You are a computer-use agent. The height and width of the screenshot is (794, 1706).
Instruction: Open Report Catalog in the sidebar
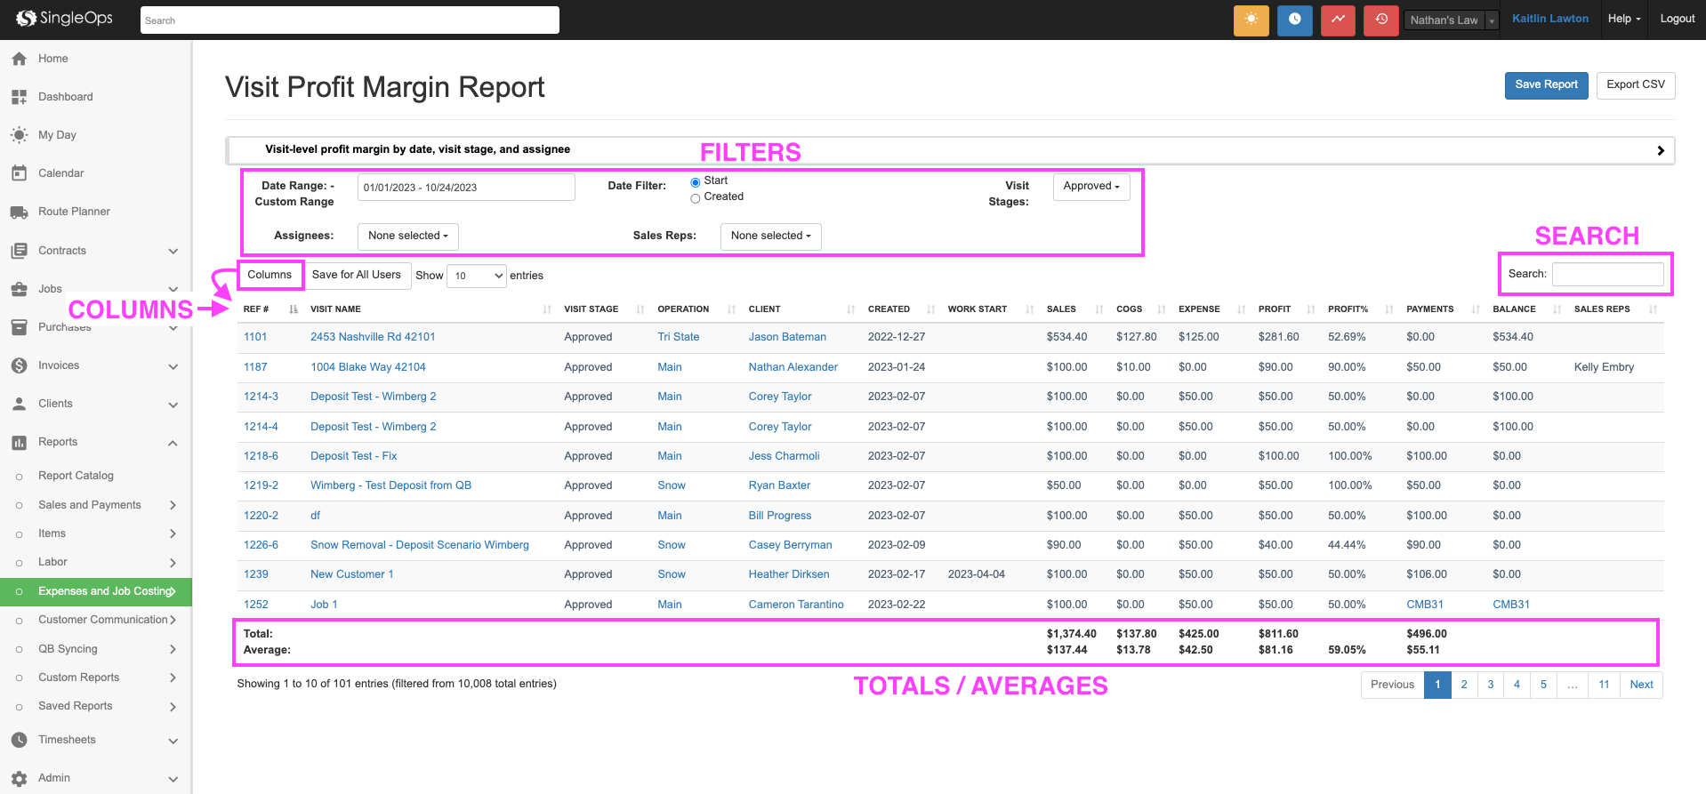tap(76, 476)
